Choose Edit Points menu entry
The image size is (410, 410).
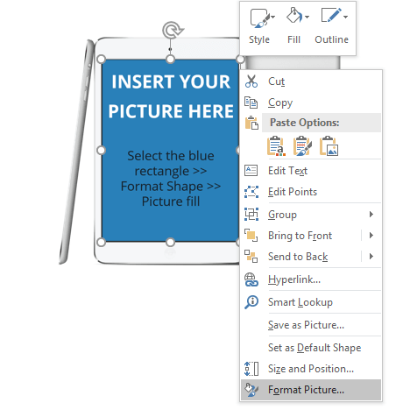[x=311, y=192]
